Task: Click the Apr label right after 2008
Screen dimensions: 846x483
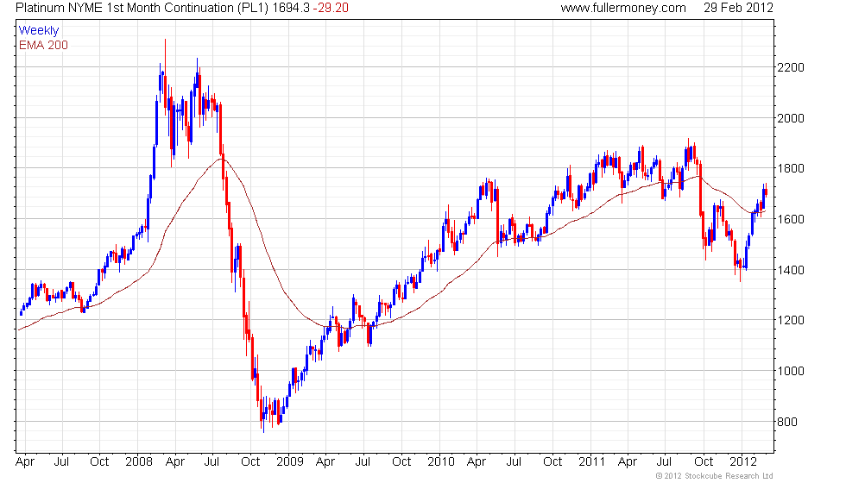Action: coord(175,462)
